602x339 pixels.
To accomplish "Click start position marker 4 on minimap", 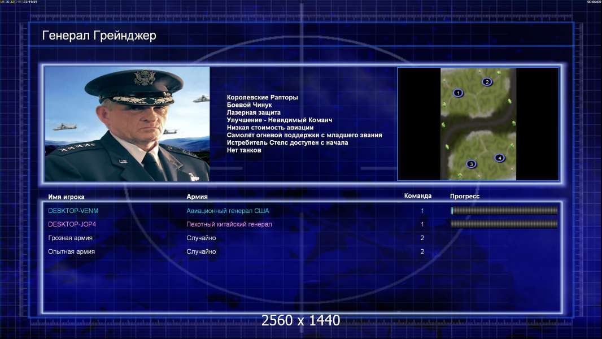I will pos(499,158).
